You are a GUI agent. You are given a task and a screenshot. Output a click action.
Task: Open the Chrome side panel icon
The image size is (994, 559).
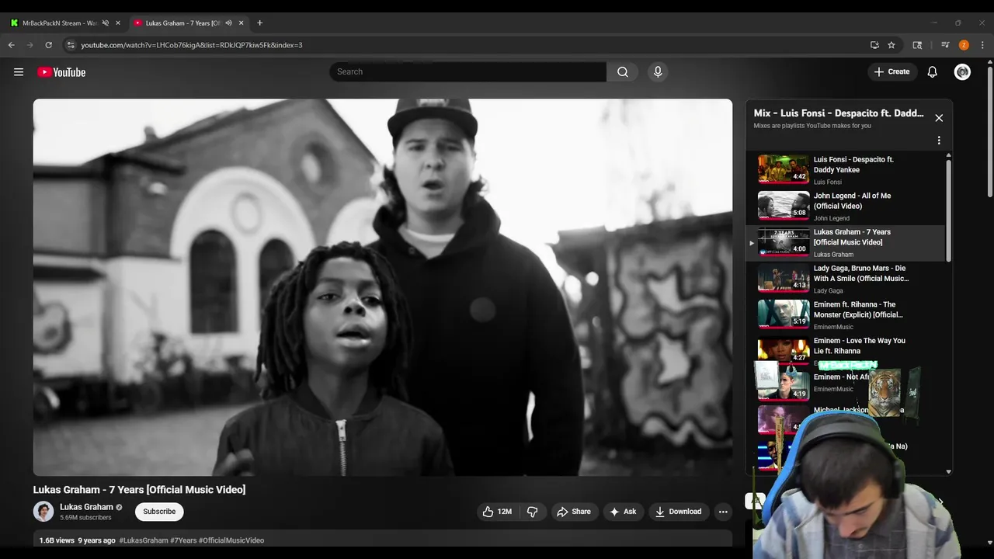click(917, 45)
